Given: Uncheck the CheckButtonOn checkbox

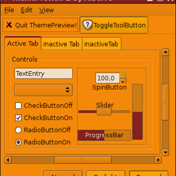Looking at the screenshot, I should coord(18,118).
